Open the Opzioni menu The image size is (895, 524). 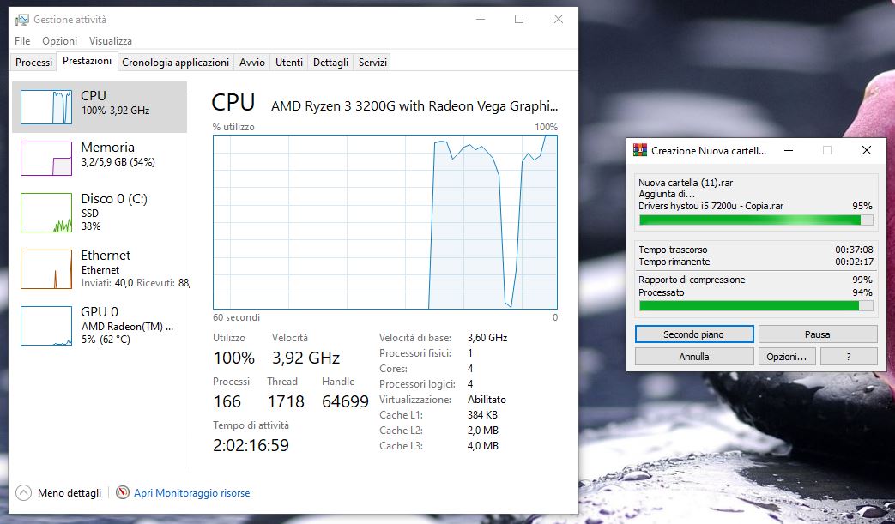pos(59,41)
